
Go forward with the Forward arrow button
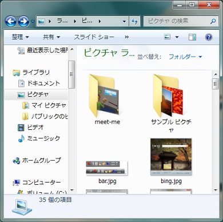pos(23,21)
